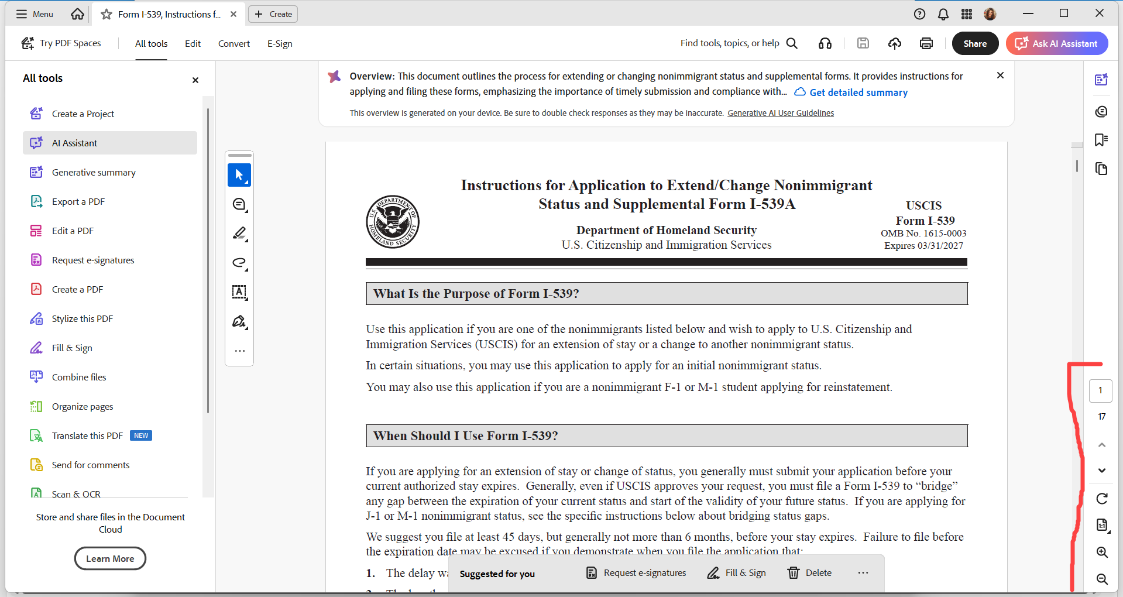1123x597 pixels.
Task: Choose the Highlight text tool
Action: tap(239, 234)
